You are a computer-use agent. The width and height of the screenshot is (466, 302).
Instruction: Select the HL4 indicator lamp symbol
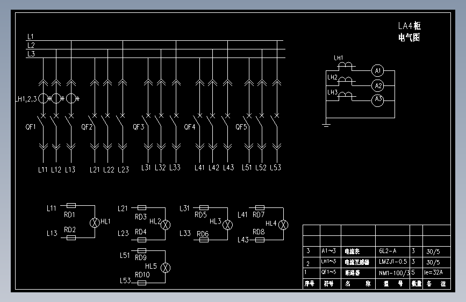pos(283,225)
